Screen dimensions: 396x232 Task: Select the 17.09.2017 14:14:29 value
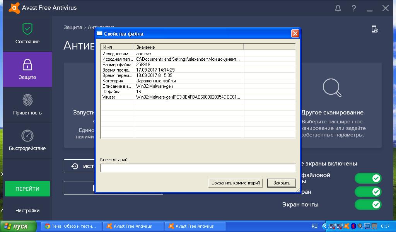[x=155, y=70]
